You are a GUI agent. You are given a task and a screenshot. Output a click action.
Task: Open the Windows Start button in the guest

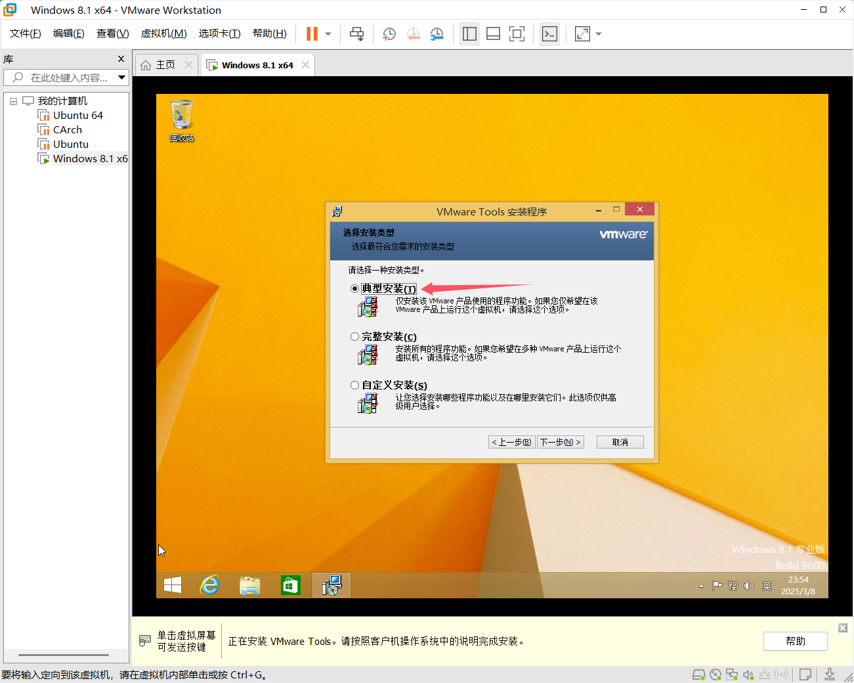point(173,584)
